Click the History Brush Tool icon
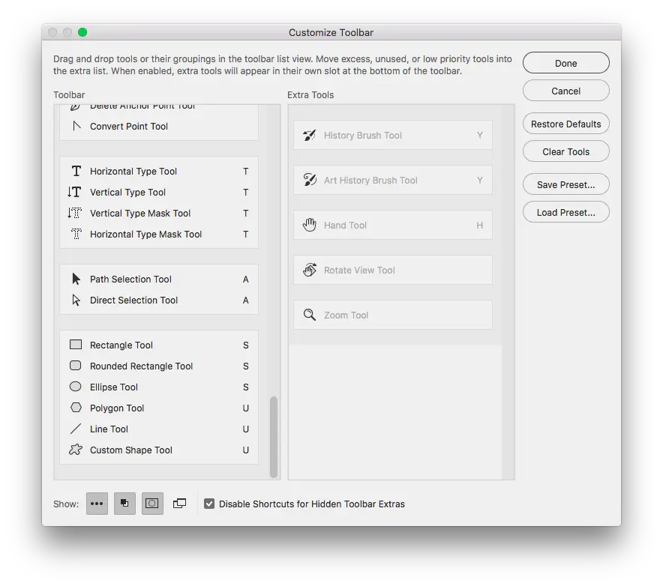 coord(310,135)
